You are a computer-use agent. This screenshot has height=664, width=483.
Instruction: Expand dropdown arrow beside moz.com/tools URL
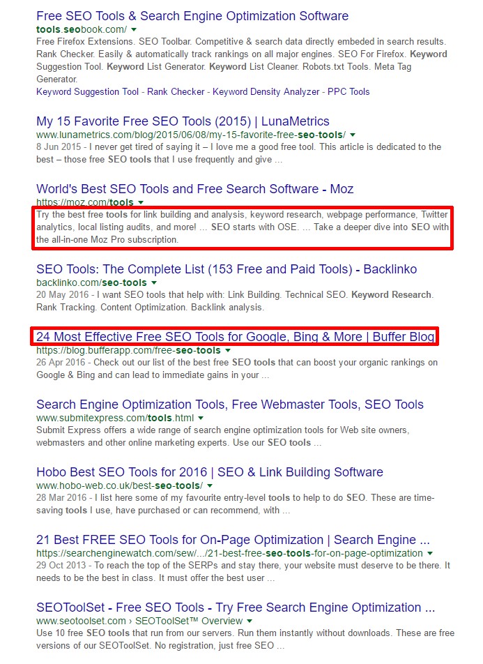click(141, 202)
